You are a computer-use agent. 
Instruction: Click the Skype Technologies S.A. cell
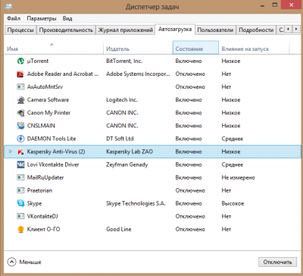(136, 203)
